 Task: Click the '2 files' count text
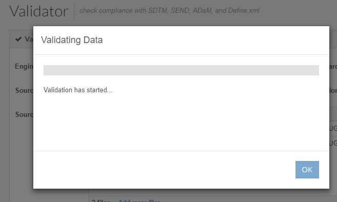click(x=101, y=200)
